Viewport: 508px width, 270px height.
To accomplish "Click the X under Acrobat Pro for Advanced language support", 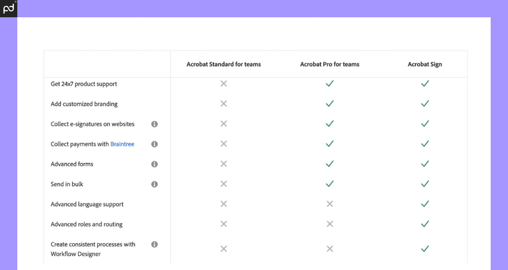I will click(329, 204).
